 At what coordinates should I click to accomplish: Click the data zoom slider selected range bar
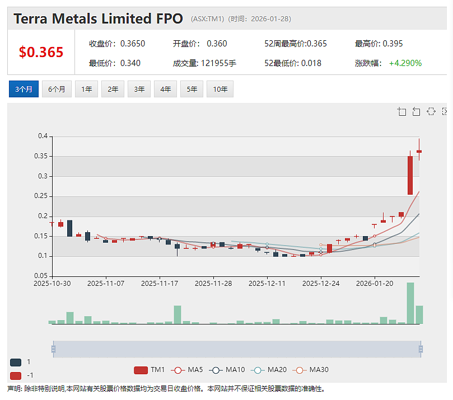[237, 349]
